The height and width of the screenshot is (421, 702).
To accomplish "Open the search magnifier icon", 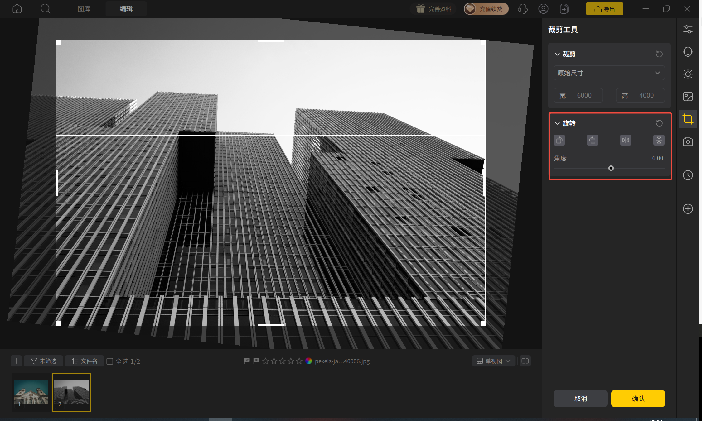I will click(x=46, y=9).
